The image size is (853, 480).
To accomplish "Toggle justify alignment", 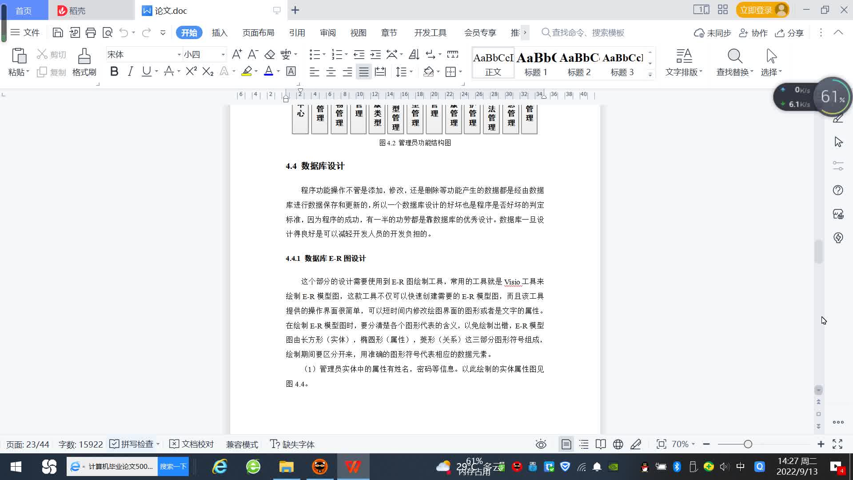I will click(x=364, y=72).
